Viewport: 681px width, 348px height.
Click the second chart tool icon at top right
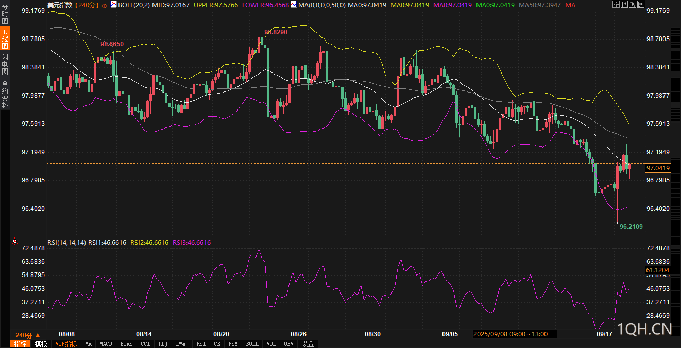[624, 5]
